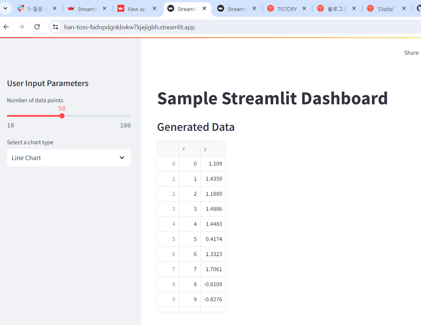Open the tab search chevron in Chrome

(5, 8)
